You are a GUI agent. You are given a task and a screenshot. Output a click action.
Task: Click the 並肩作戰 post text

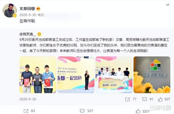point(27,21)
